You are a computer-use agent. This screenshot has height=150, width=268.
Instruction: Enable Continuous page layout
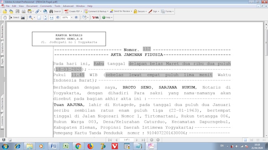click(251, 140)
